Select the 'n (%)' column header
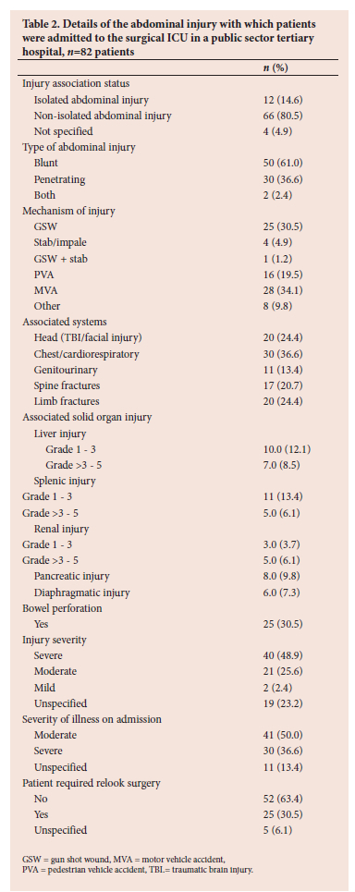Screen dimensions: 355x892 (x=276, y=67)
